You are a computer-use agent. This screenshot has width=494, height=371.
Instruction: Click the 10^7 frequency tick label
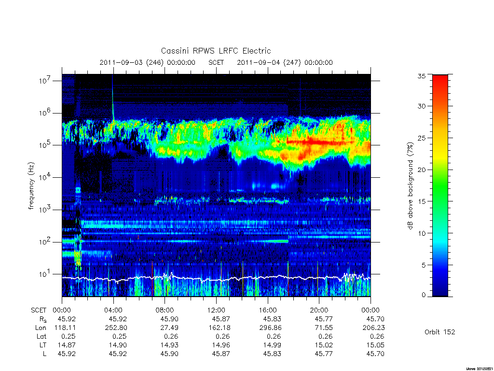click(45, 81)
